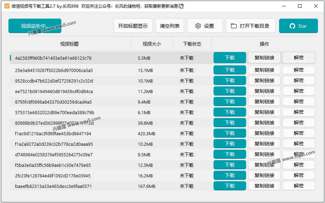
Task: Download the f5ba3e0a35ffc video
Action: [x=230, y=165]
